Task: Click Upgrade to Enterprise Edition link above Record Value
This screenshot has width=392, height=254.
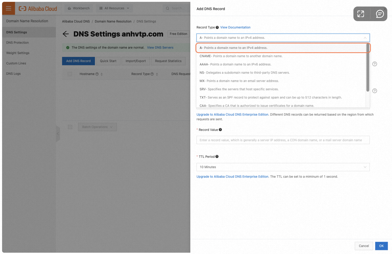Action: (x=232, y=114)
